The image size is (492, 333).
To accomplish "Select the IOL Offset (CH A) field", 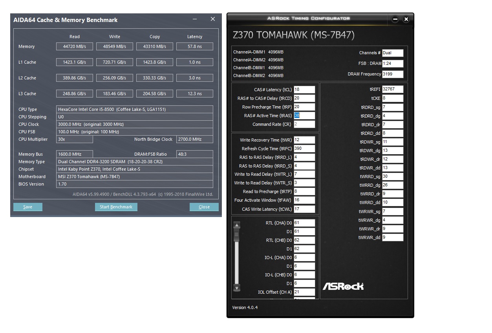I will click(304, 292).
